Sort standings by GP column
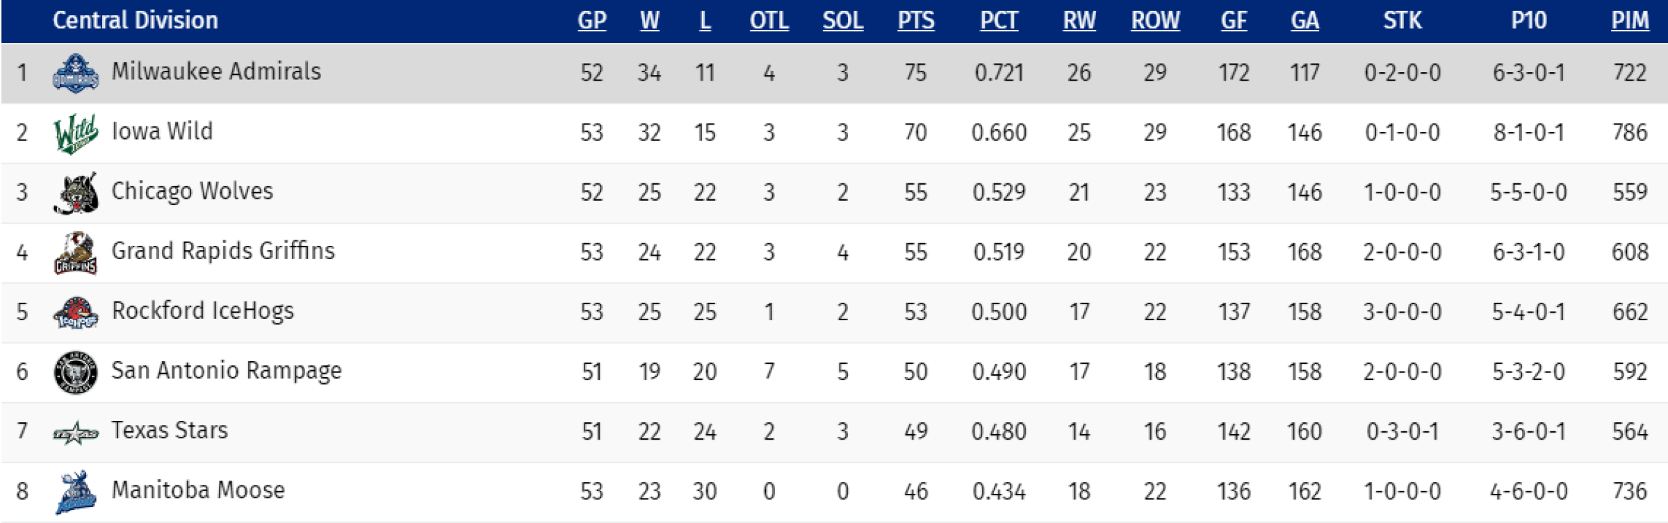This screenshot has height=523, width=1668. point(592,21)
